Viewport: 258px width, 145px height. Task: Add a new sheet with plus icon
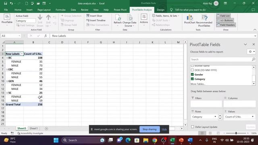[46, 128]
